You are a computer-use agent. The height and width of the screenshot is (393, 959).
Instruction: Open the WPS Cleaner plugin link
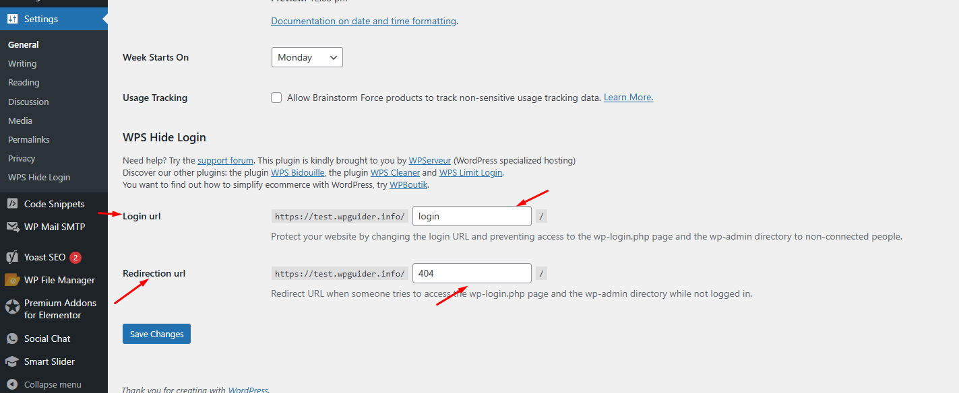[395, 173]
